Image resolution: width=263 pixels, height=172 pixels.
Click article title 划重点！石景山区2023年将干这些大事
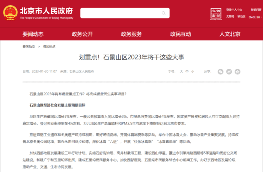(x=131, y=57)
